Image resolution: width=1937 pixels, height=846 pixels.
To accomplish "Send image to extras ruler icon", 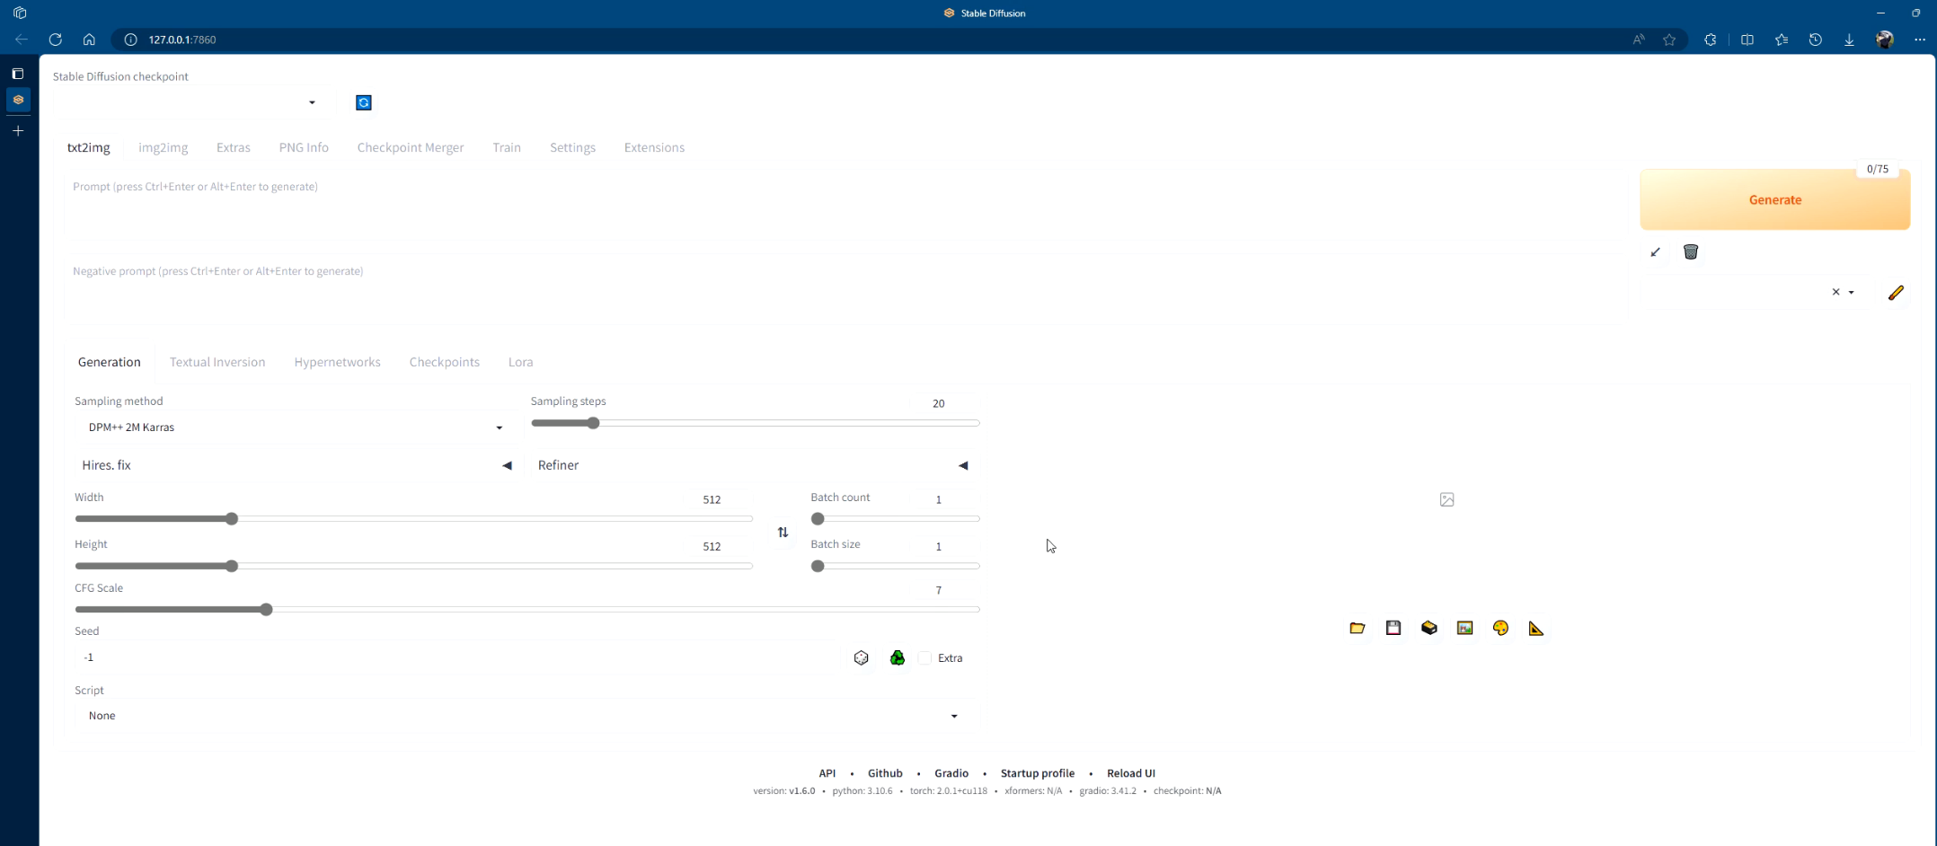I will 1536,629.
